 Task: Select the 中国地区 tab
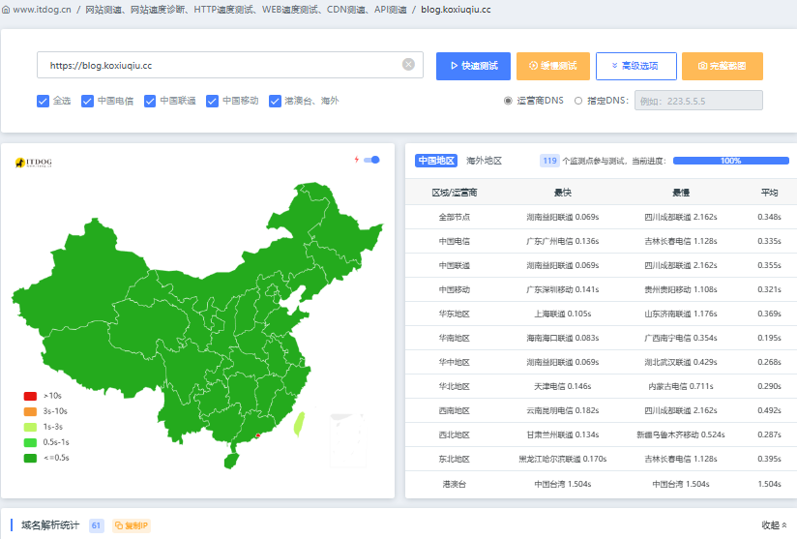[435, 161]
